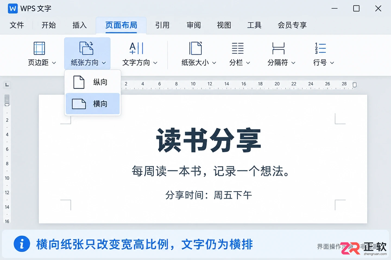
Task: Click the blue info icon in the tip bar
Action: pos(22,244)
